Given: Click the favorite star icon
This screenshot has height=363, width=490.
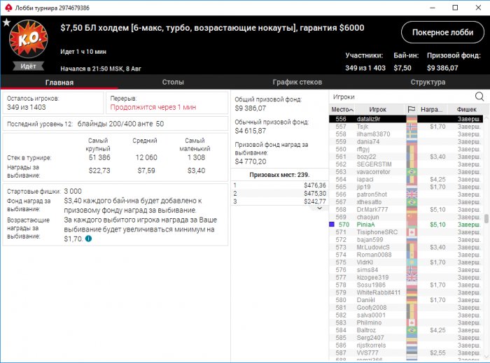Looking at the screenshot, I should click(x=6, y=22).
